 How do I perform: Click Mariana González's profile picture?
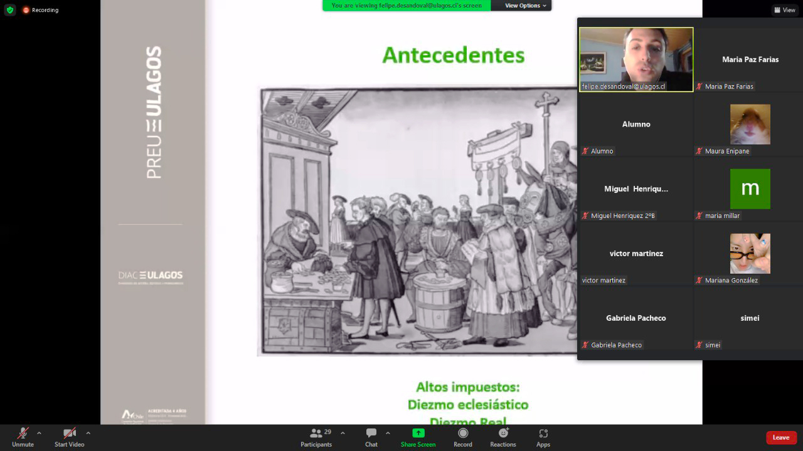click(x=750, y=253)
